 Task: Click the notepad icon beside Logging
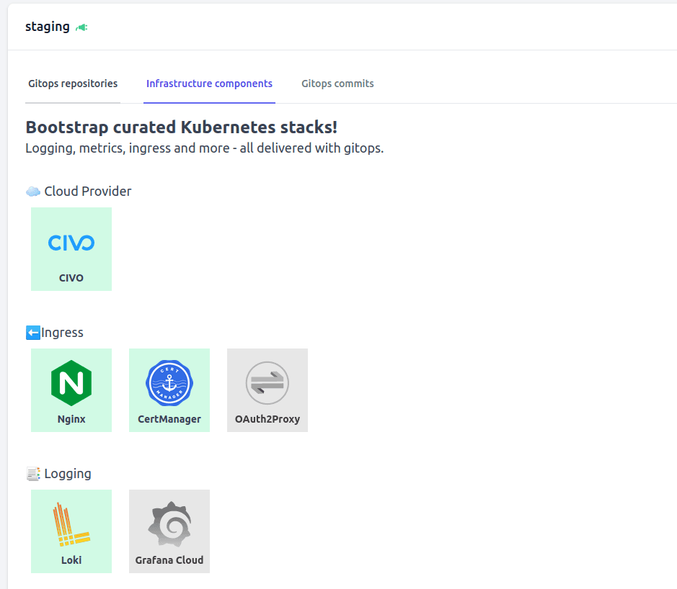coord(33,474)
